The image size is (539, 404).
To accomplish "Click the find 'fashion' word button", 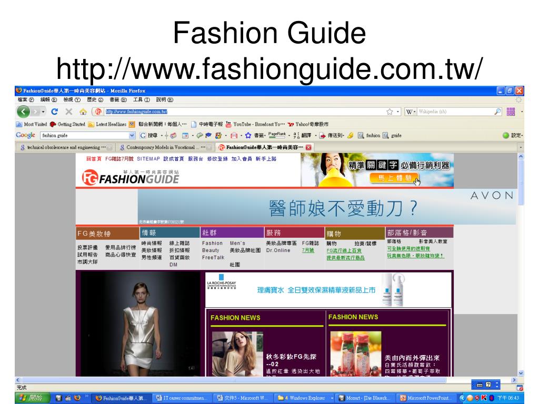I will (x=369, y=135).
